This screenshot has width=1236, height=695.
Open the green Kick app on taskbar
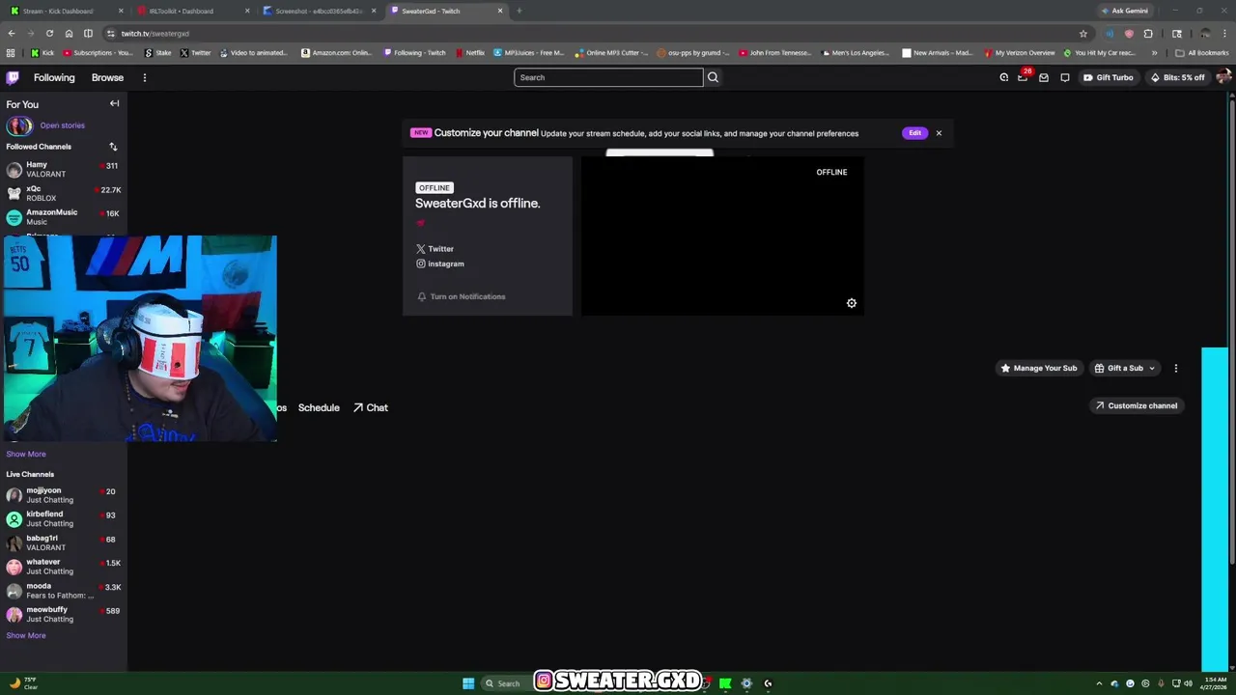(725, 683)
